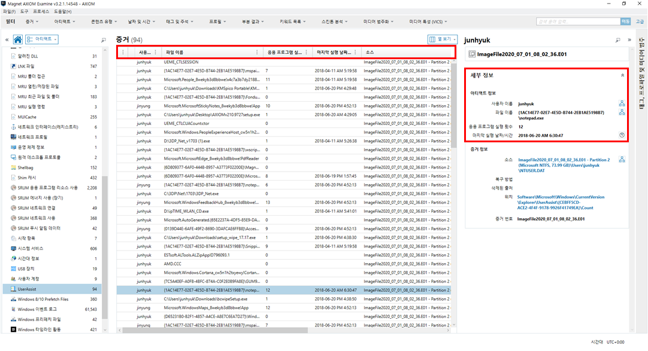Focus the 검색 용어 입력 search field

[578, 22]
